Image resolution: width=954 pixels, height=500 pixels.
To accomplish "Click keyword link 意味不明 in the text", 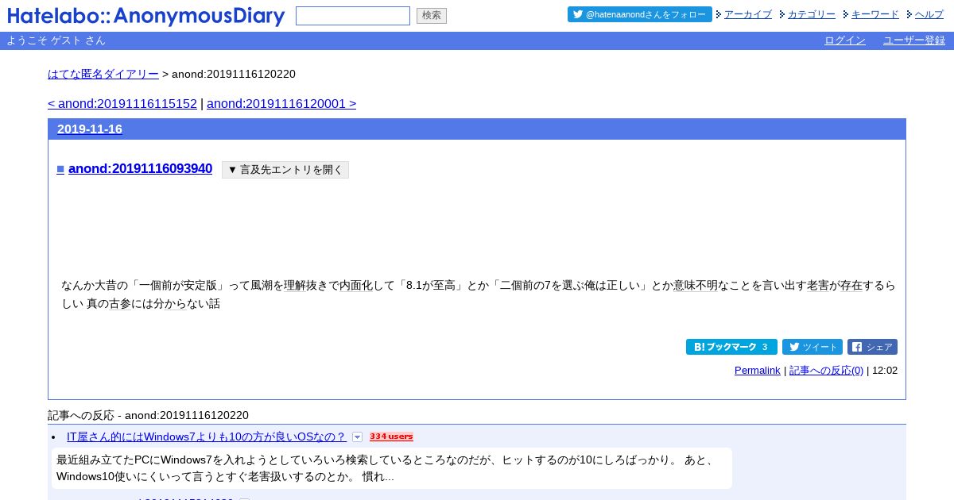I will pos(696,285).
